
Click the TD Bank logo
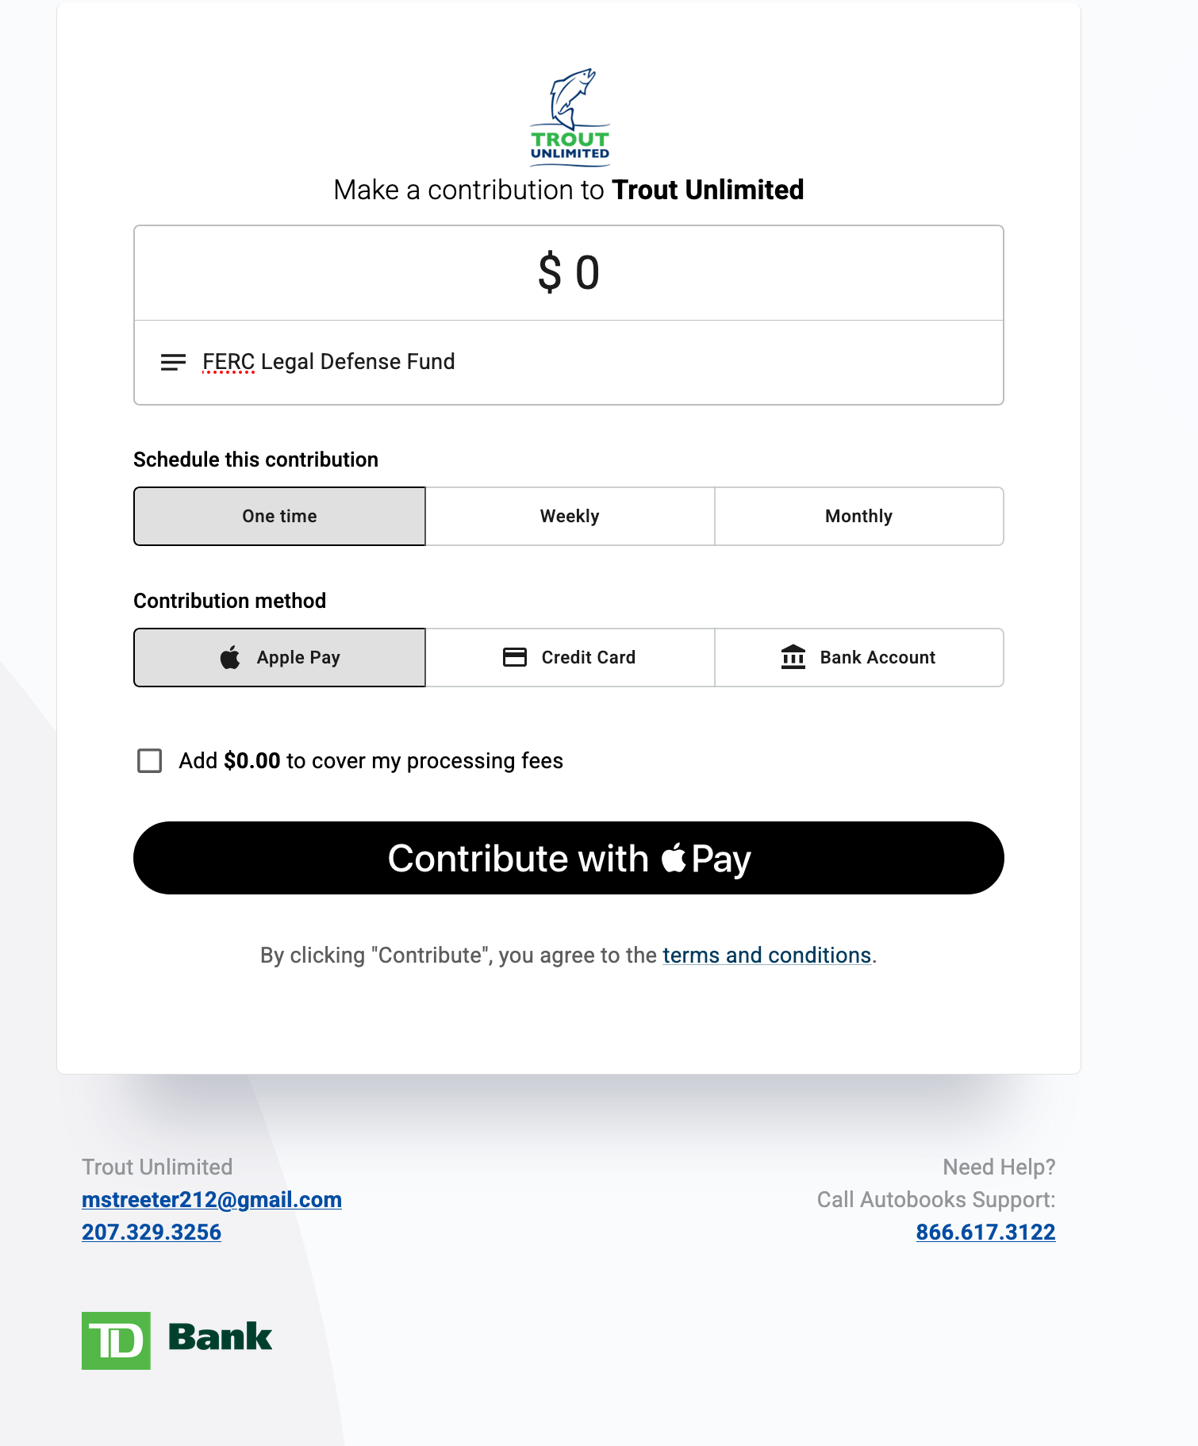click(177, 1340)
